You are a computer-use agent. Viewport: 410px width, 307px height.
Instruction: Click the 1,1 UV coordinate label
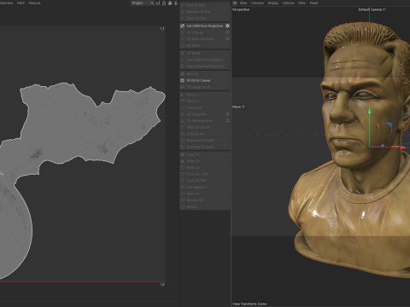(x=162, y=29)
